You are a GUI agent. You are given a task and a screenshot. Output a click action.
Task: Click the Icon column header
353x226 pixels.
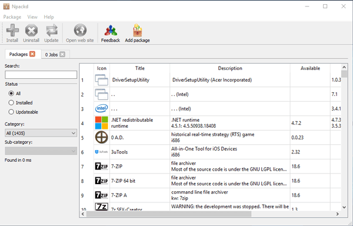tap(102, 68)
